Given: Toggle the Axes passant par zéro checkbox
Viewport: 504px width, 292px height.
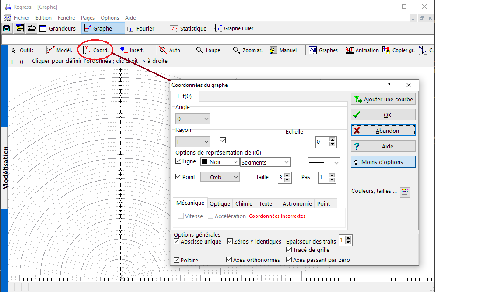Looking at the screenshot, I should (289, 260).
